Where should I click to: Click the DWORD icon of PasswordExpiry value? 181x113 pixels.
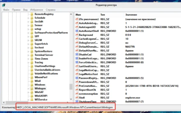[x=77, y=78]
